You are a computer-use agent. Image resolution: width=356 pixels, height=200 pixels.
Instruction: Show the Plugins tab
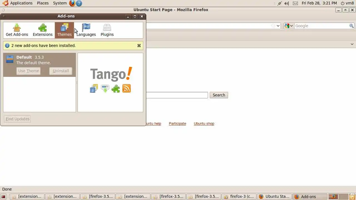107,30
